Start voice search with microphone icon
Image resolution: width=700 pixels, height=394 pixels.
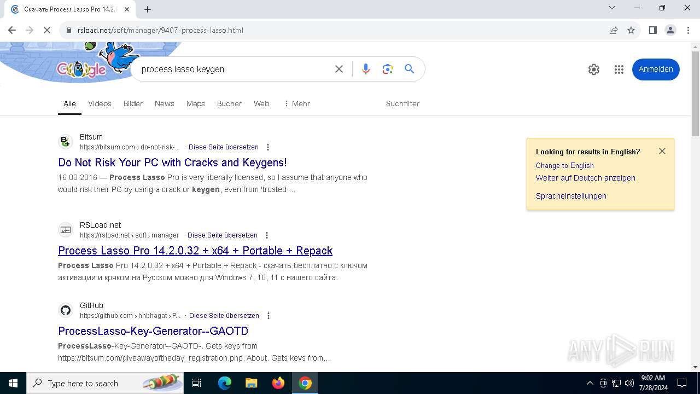(x=366, y=69)
